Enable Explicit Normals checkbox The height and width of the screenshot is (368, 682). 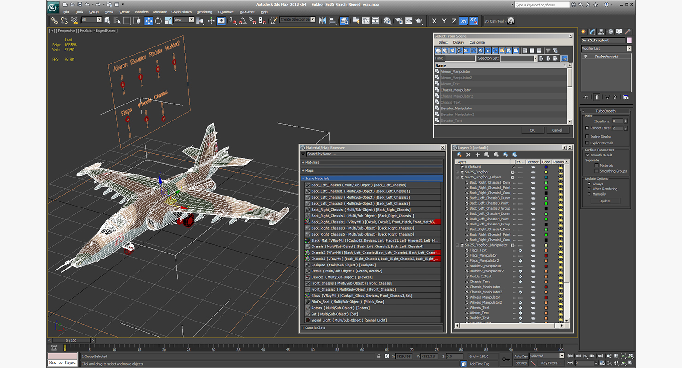tap(587, 143)
